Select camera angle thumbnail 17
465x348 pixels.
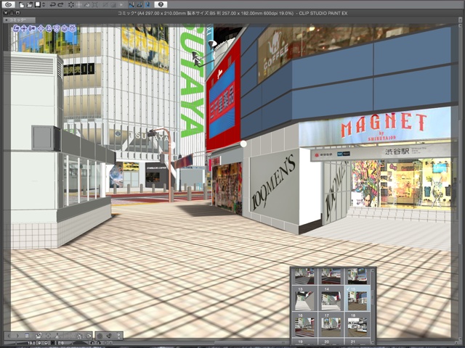[x=331, y=325]
